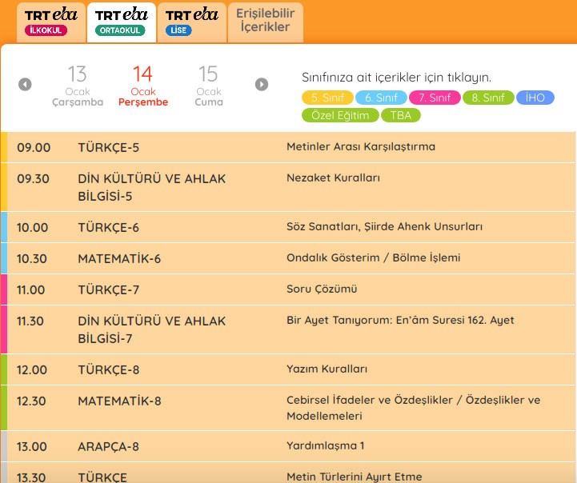Open the TRT EBA İlkokul tab
This screenshot has height=483, width=577.
(46, 22)
